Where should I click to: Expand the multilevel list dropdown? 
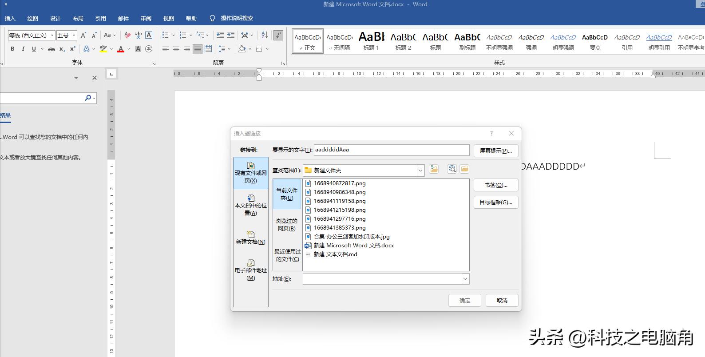207,35
